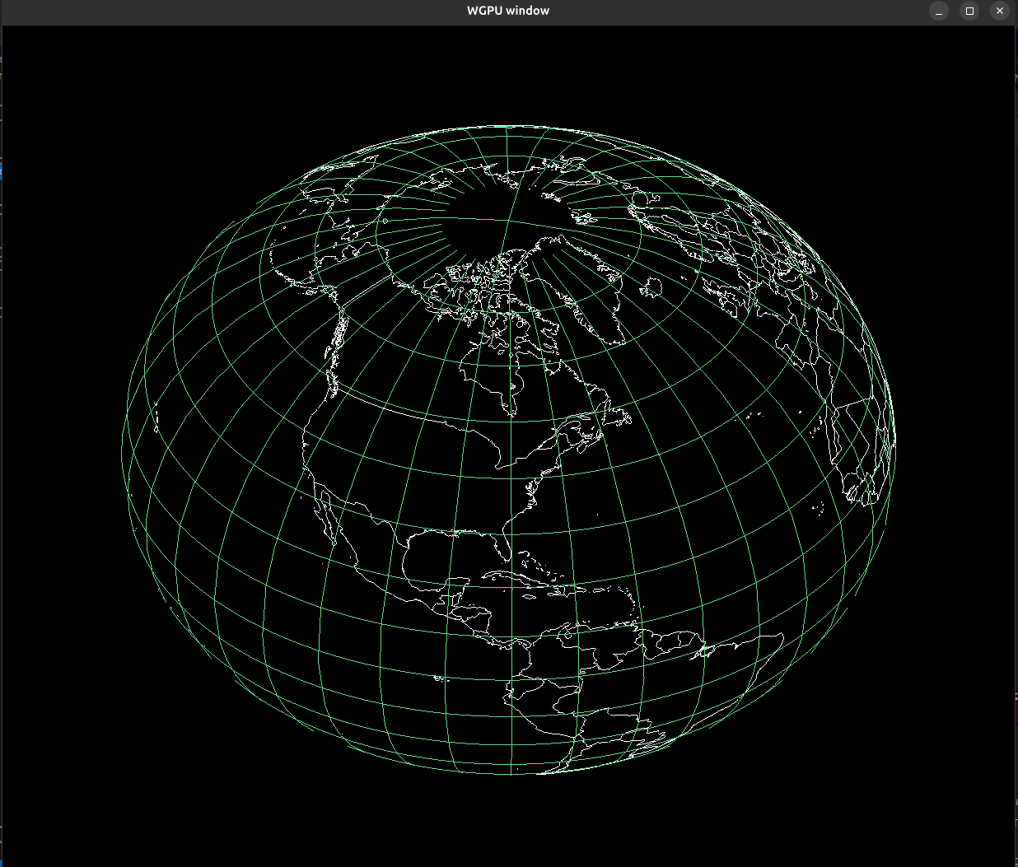Minimize the WGPU window
Screen dimensions: 1018x867
pyautogui.click(x=939, y=11)
